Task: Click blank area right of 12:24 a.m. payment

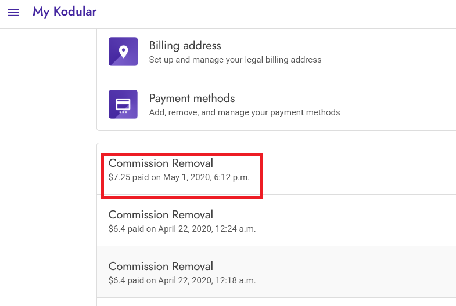Action: coord(358,220)
